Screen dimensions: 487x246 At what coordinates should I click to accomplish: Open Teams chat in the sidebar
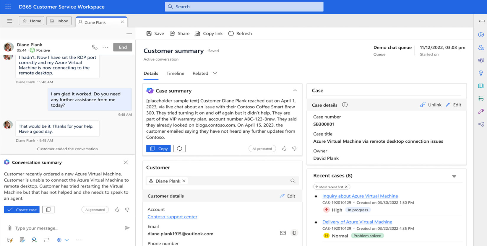pyautogui.click(x=481, y=60)
